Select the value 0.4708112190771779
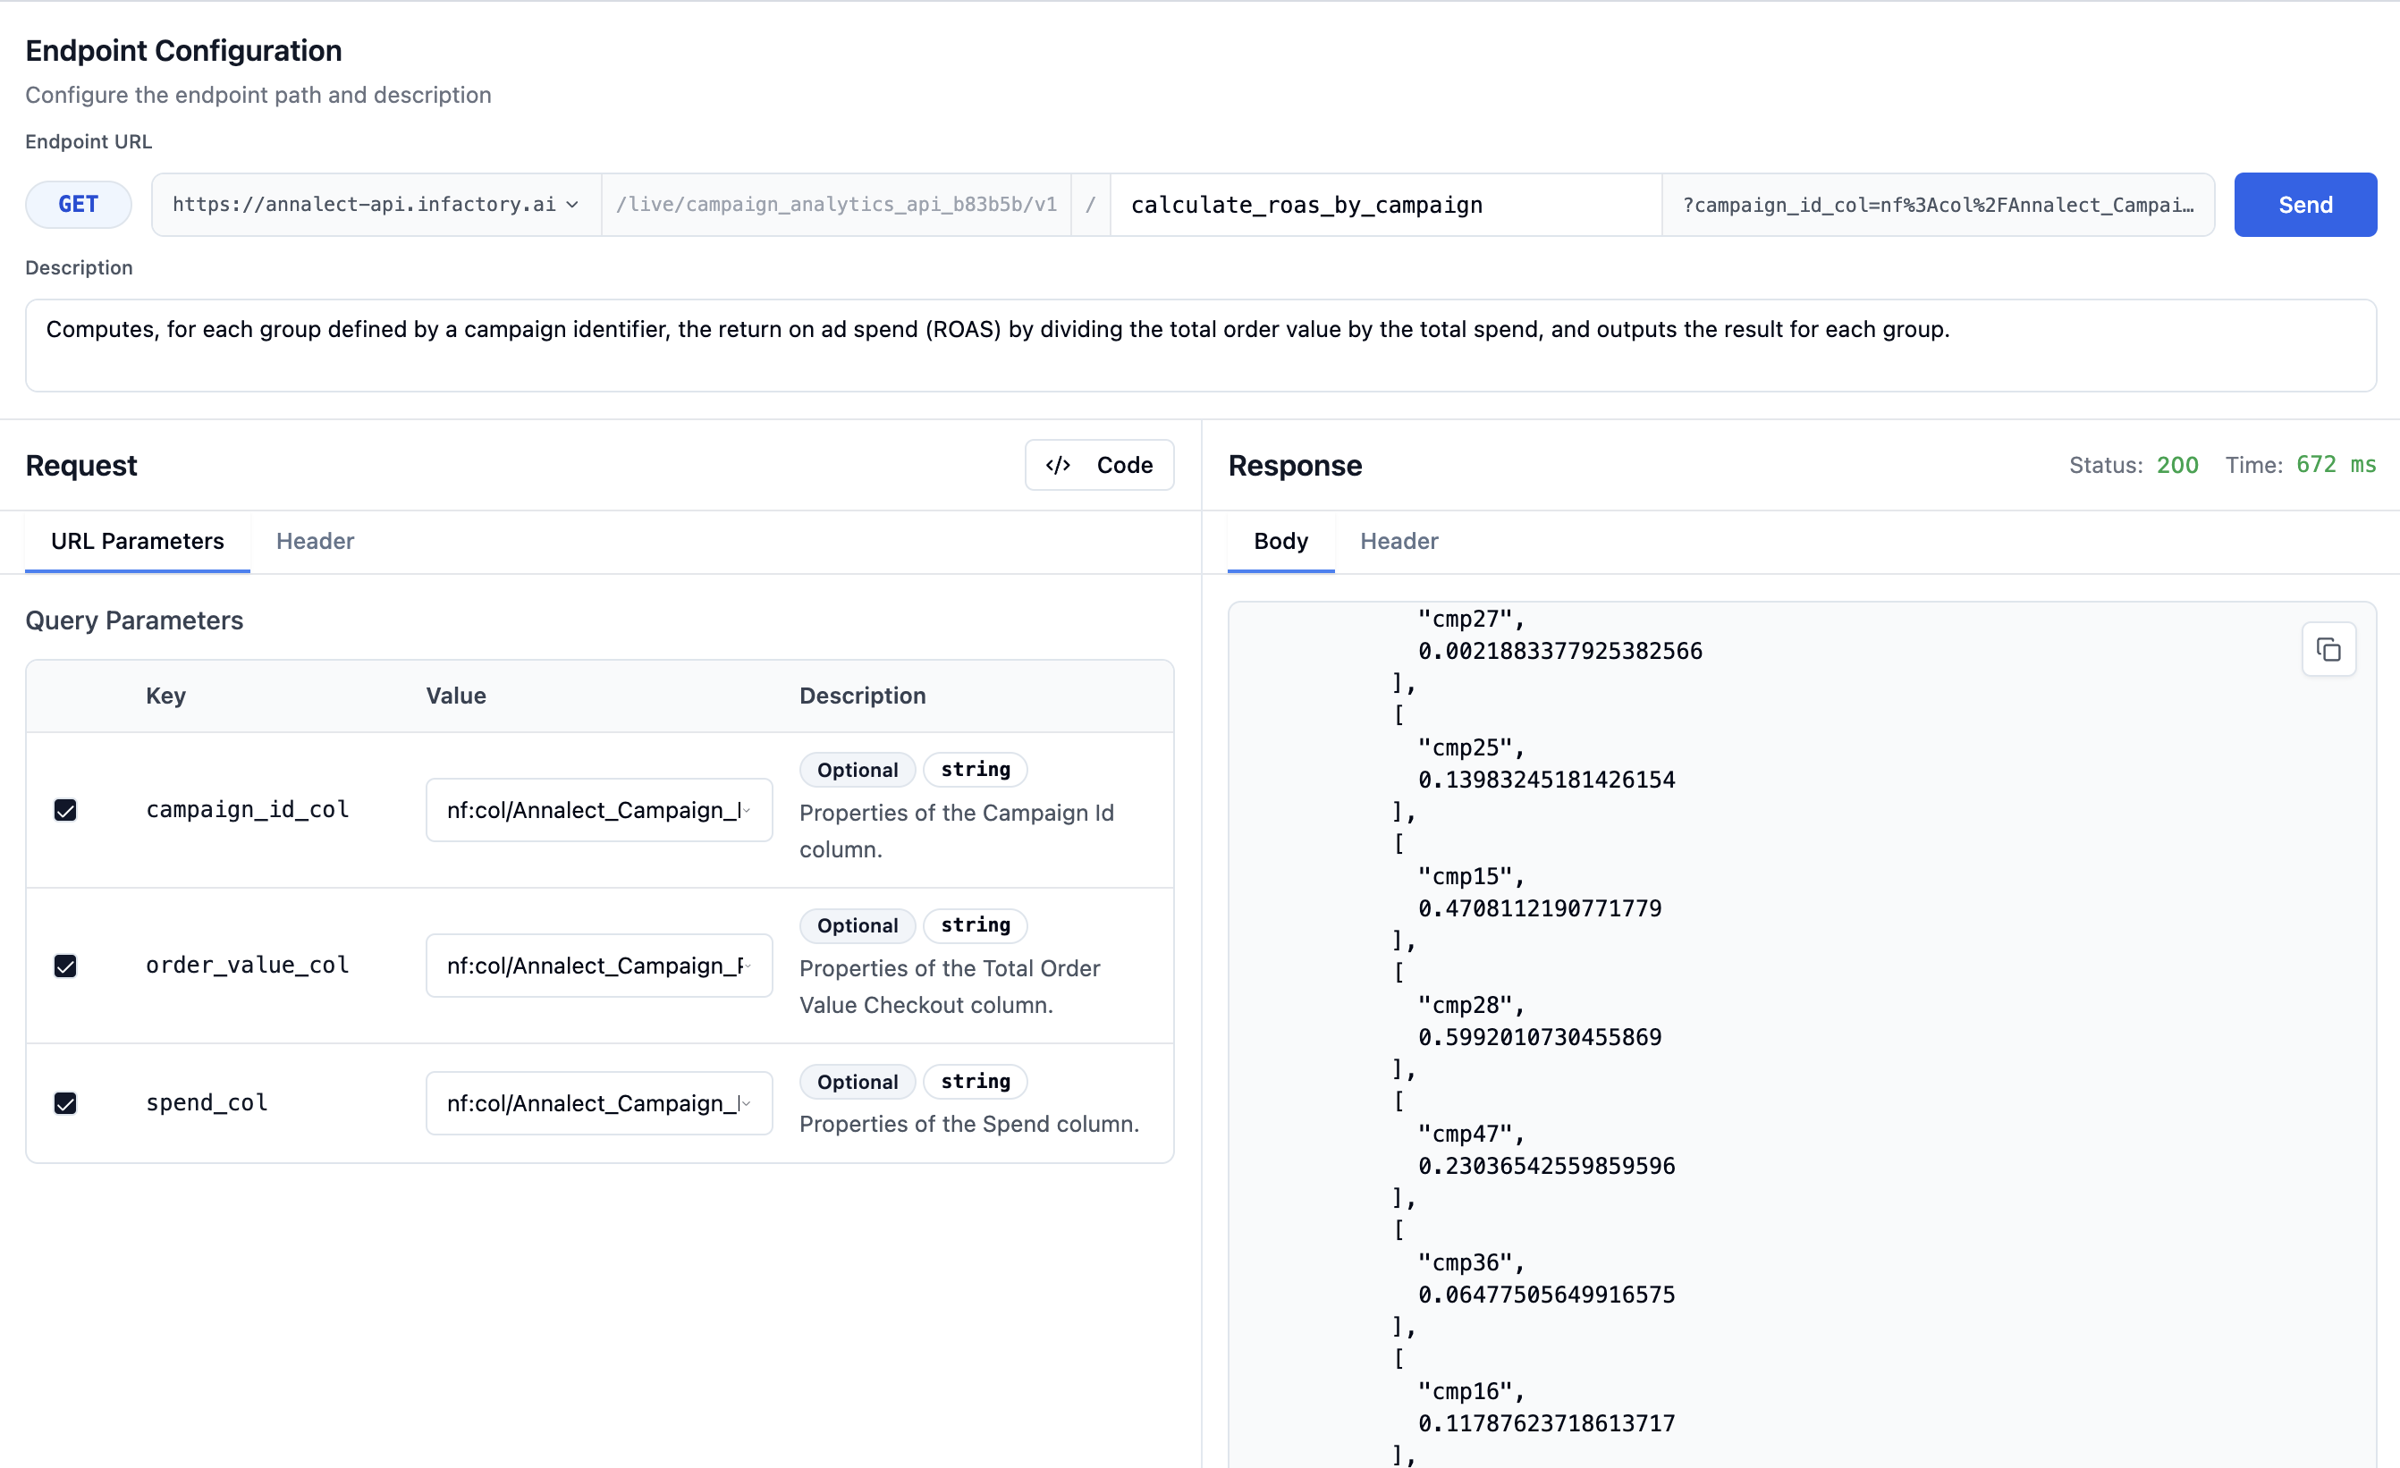 tap(1539, 907)
